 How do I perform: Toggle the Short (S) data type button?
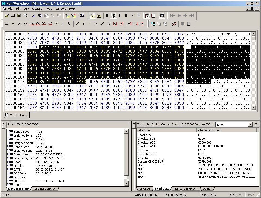coord(113,15)
